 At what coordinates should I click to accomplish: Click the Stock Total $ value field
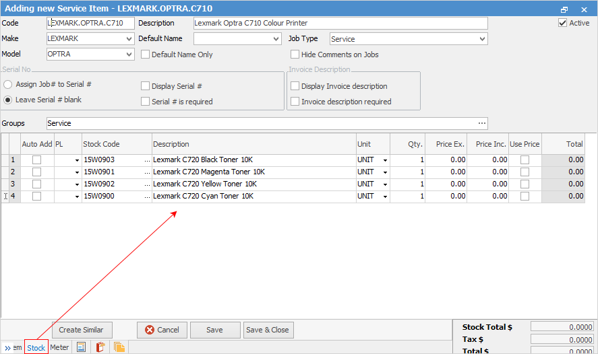click(x=562, y=327)
